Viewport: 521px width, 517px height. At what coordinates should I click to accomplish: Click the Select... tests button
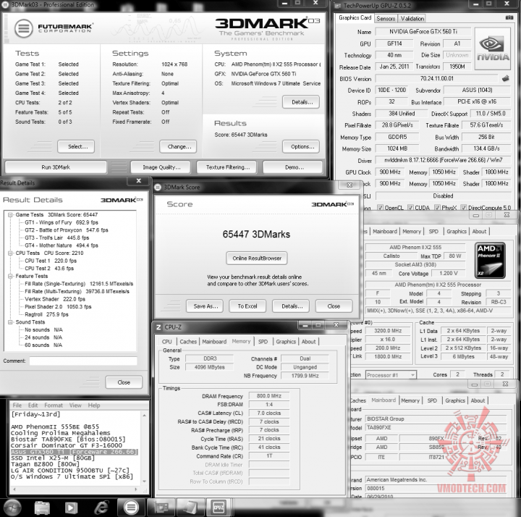76,146
